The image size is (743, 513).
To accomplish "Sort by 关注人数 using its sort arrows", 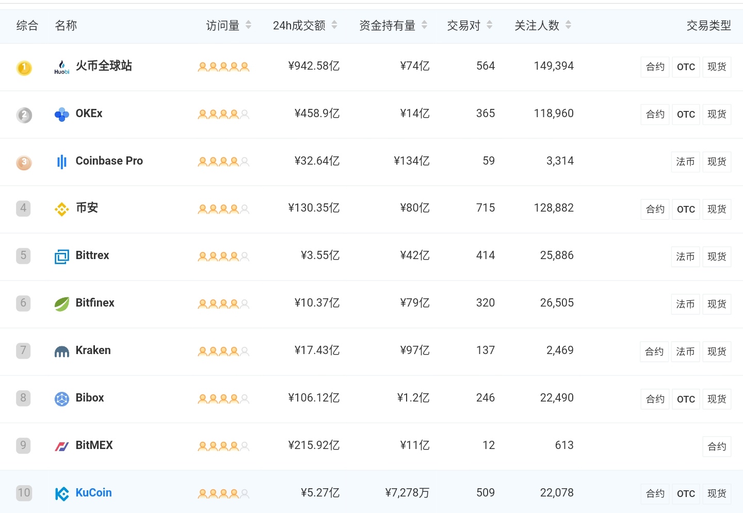I will (568, 25).
